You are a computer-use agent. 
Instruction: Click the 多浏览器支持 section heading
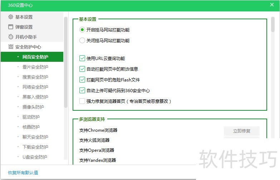point(92,119)
